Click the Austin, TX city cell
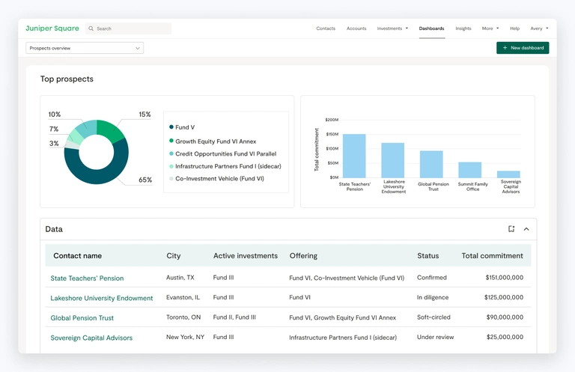This screenshot has width=575, height=372. click(180, 278)
